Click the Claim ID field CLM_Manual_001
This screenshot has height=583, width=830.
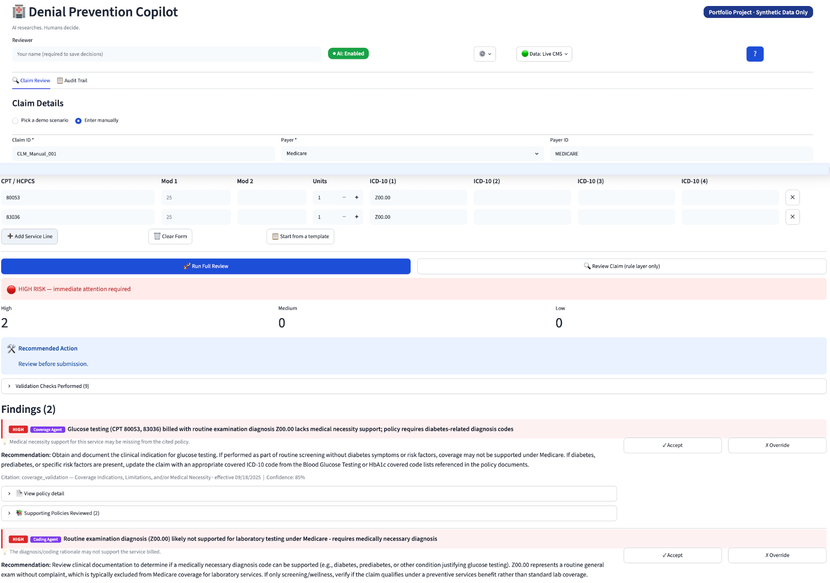[x=144, y=154]
